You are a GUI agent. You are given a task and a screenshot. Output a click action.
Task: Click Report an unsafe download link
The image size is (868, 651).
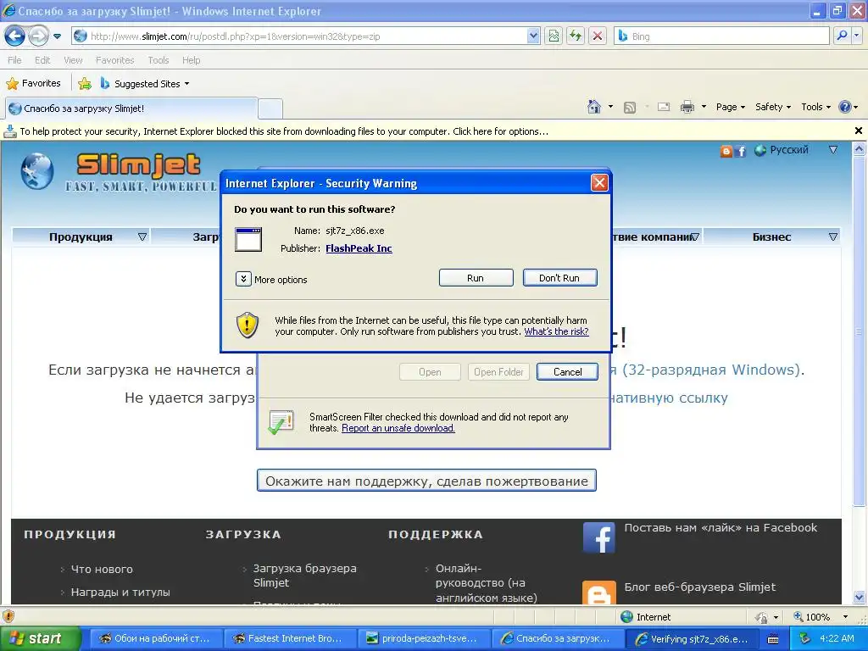click(398, 428)
